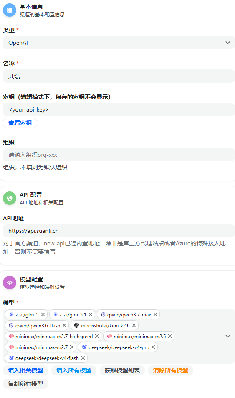Viewport: 235px width, 398px height.
Task: Remove the minimax/minimax-m2.7 model tag
Action: (72, 347)
